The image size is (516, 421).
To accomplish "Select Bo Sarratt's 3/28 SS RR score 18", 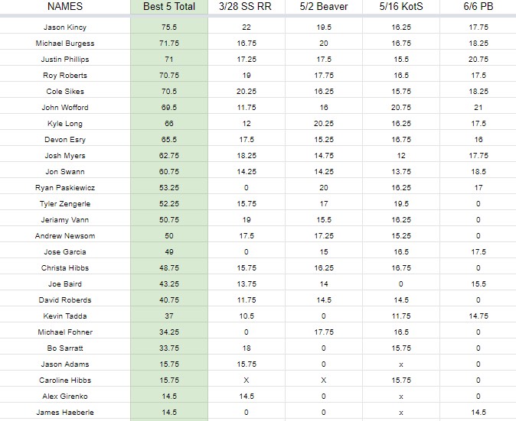I will tap(247, 348).
